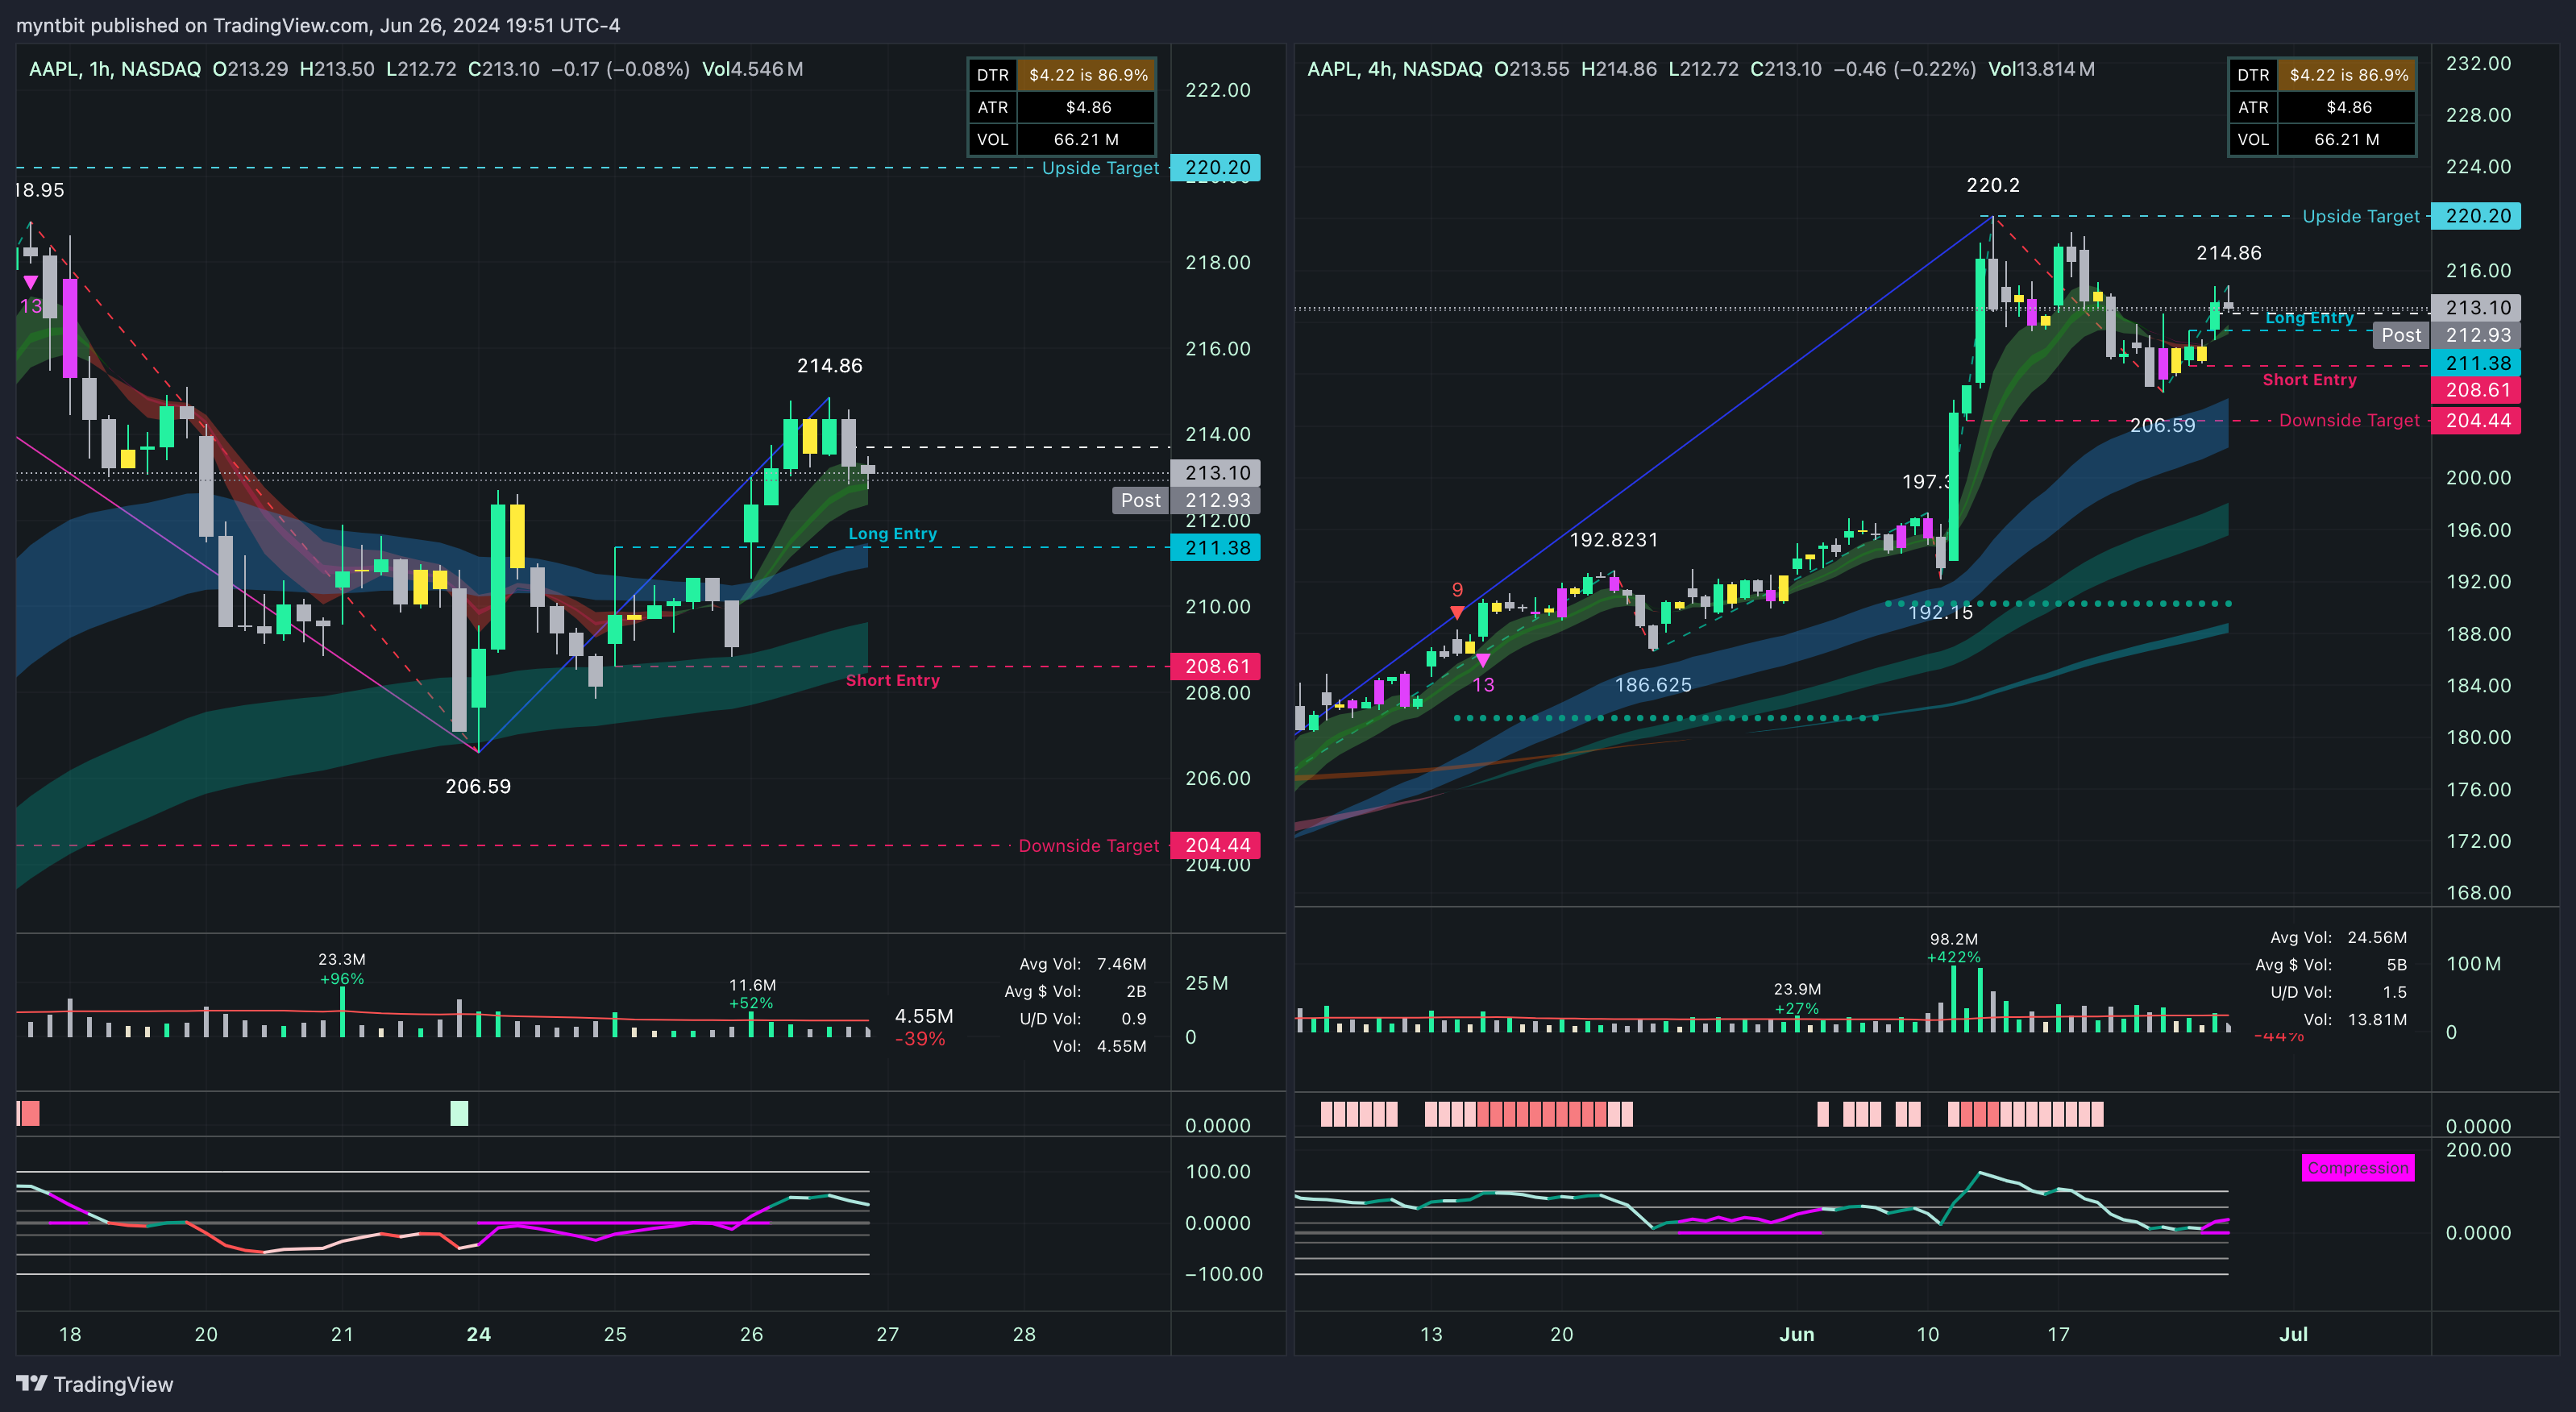The width and height of the screenshot is (2576, 1412).
Task: Click the Vol 13.81M stat
Action: pyautogui.click(x=2354, y=1020)
